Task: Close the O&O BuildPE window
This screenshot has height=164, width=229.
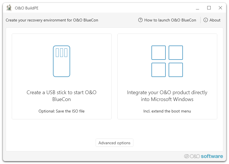Action: pos(220,8)
